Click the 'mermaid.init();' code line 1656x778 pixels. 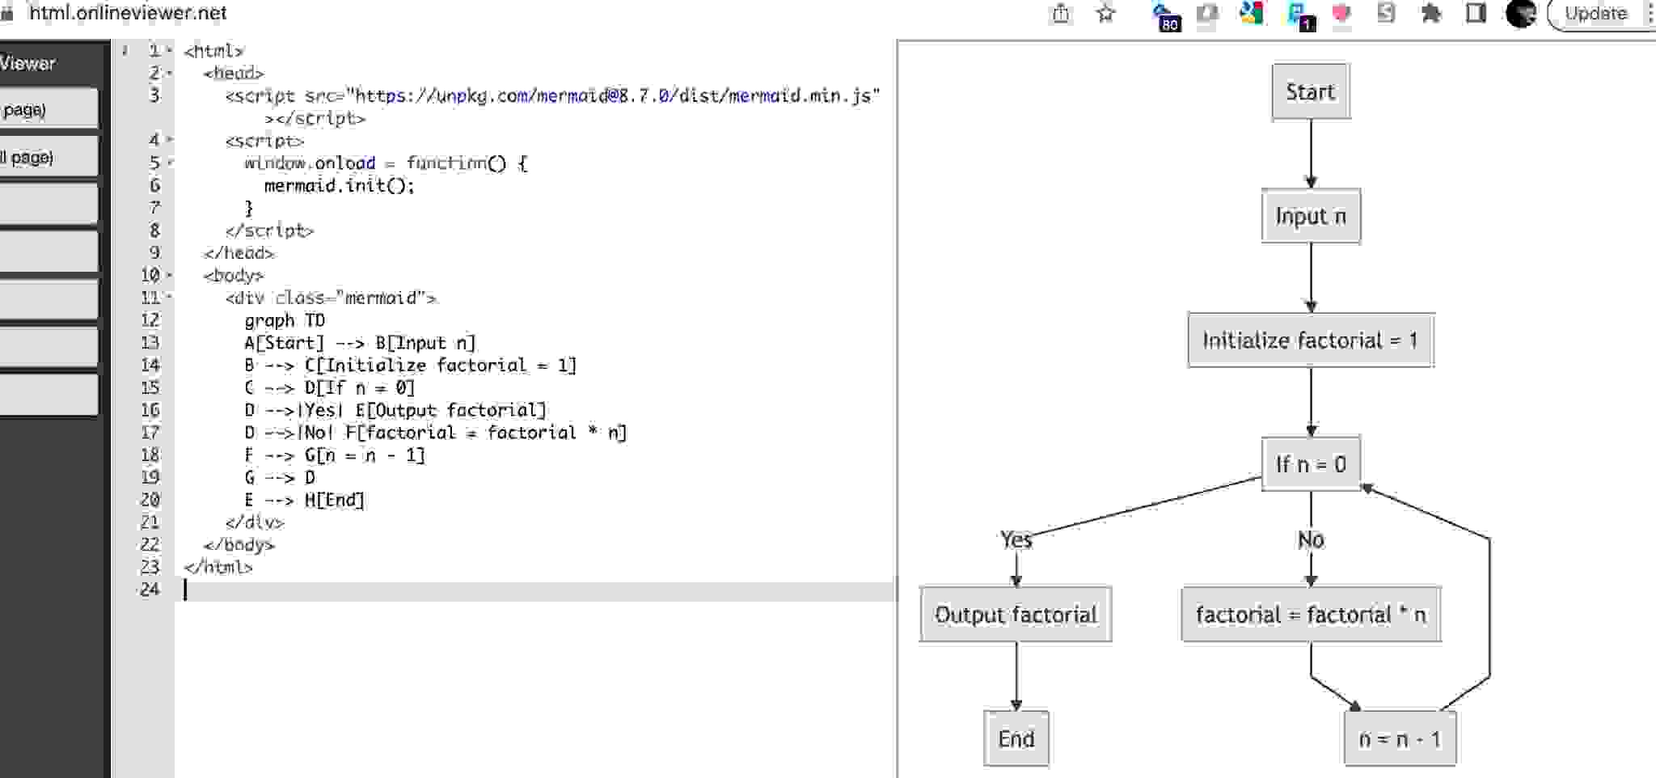[340, 186]
